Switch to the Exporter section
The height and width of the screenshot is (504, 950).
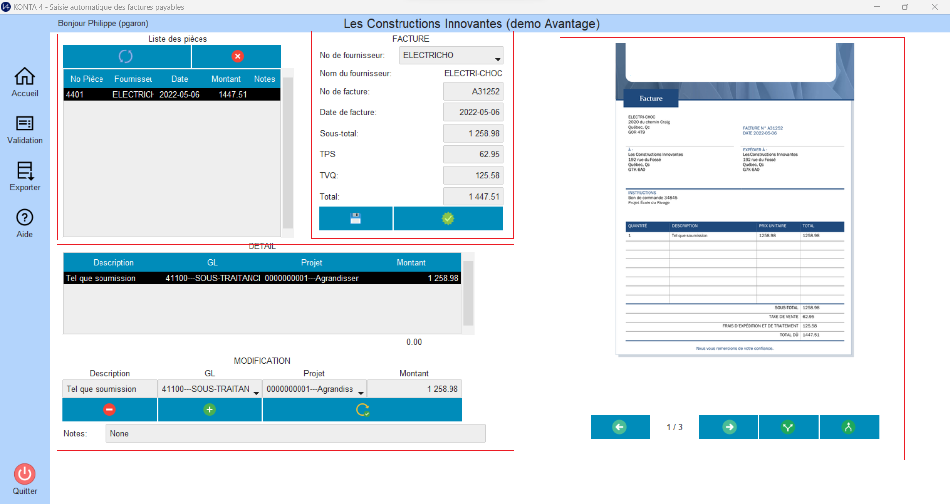coord(25,176)
